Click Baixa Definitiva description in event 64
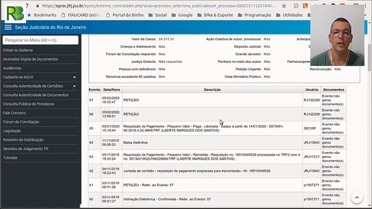 [x=135, y=143]
